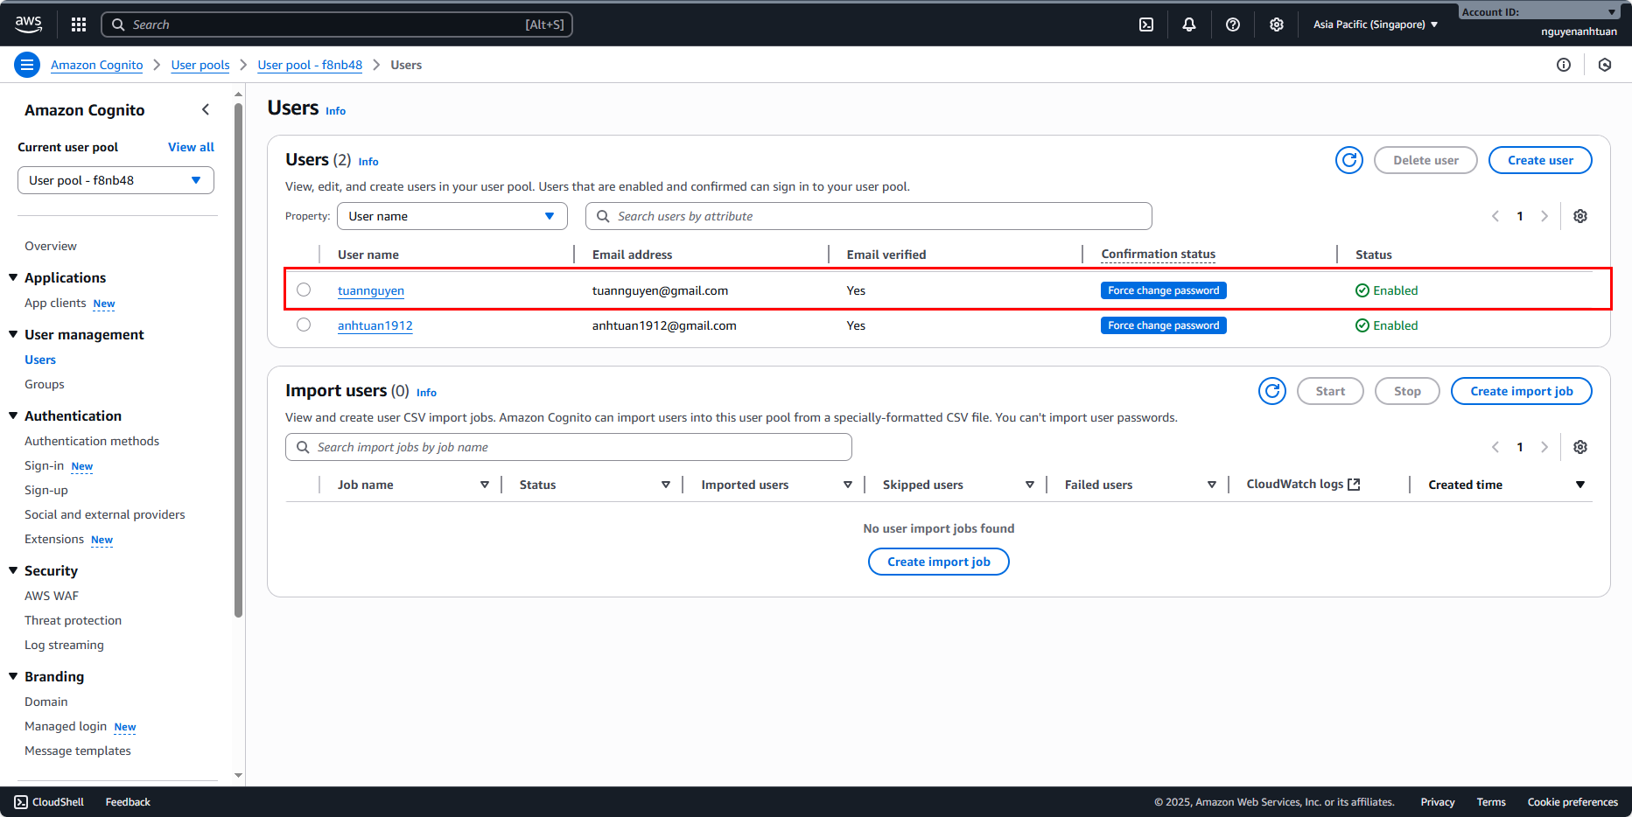This screenshot has width=1632, height=817.
Task: Toggle the hamburger navigation menu
Action: (x=27, y=65)
